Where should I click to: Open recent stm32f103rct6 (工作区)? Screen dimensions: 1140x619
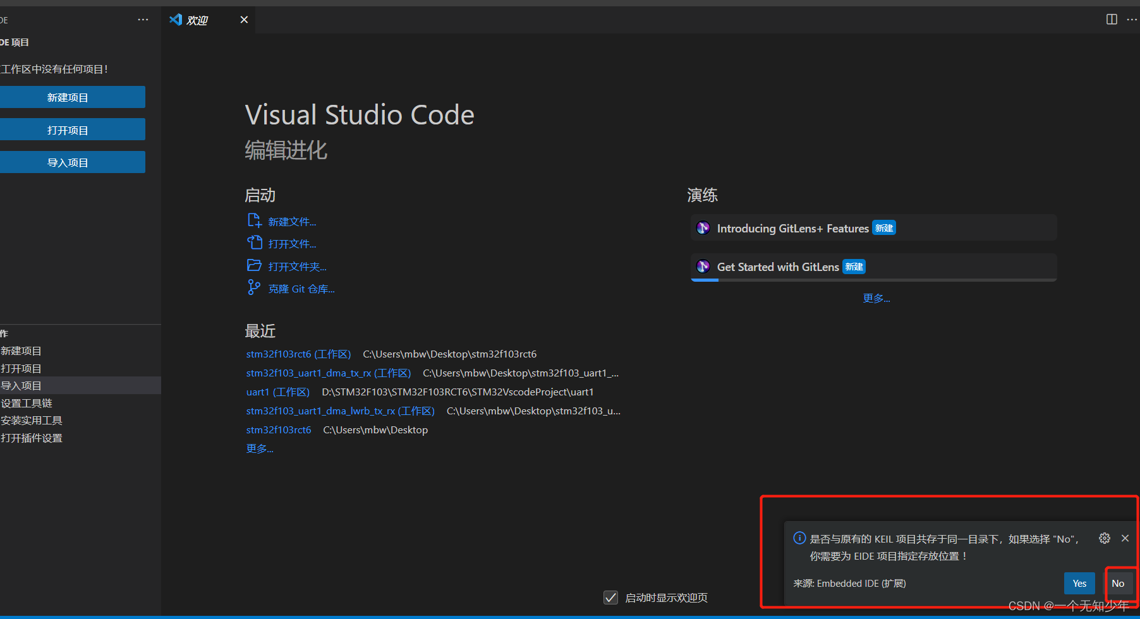coord(298,354)
